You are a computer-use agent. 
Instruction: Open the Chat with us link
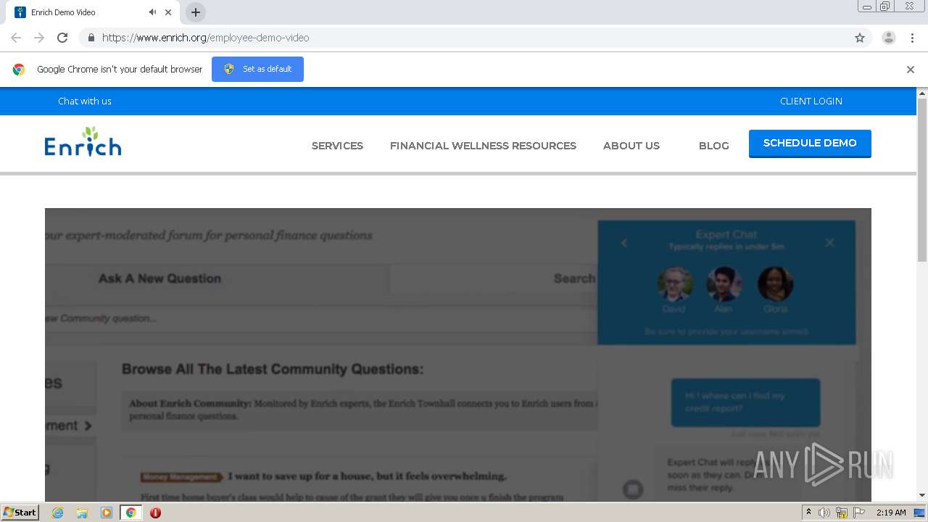(85, 101)
